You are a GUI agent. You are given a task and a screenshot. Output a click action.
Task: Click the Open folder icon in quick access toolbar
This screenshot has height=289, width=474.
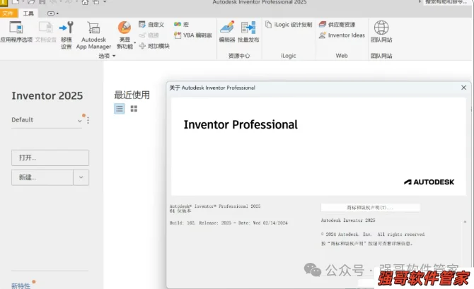click(x=31, y=2)
